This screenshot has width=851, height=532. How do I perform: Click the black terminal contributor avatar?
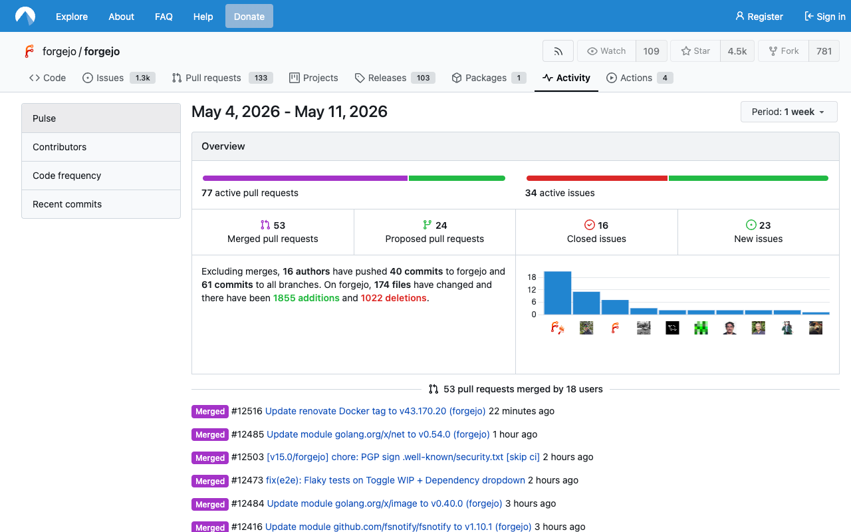click(x=672, y=328)
